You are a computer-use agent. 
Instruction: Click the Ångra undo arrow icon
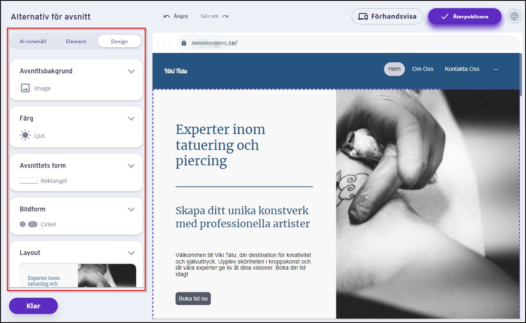click(167, 16)
